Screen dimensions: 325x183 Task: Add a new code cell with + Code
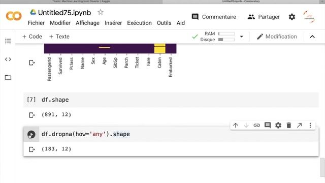click(x=32, y=37)
